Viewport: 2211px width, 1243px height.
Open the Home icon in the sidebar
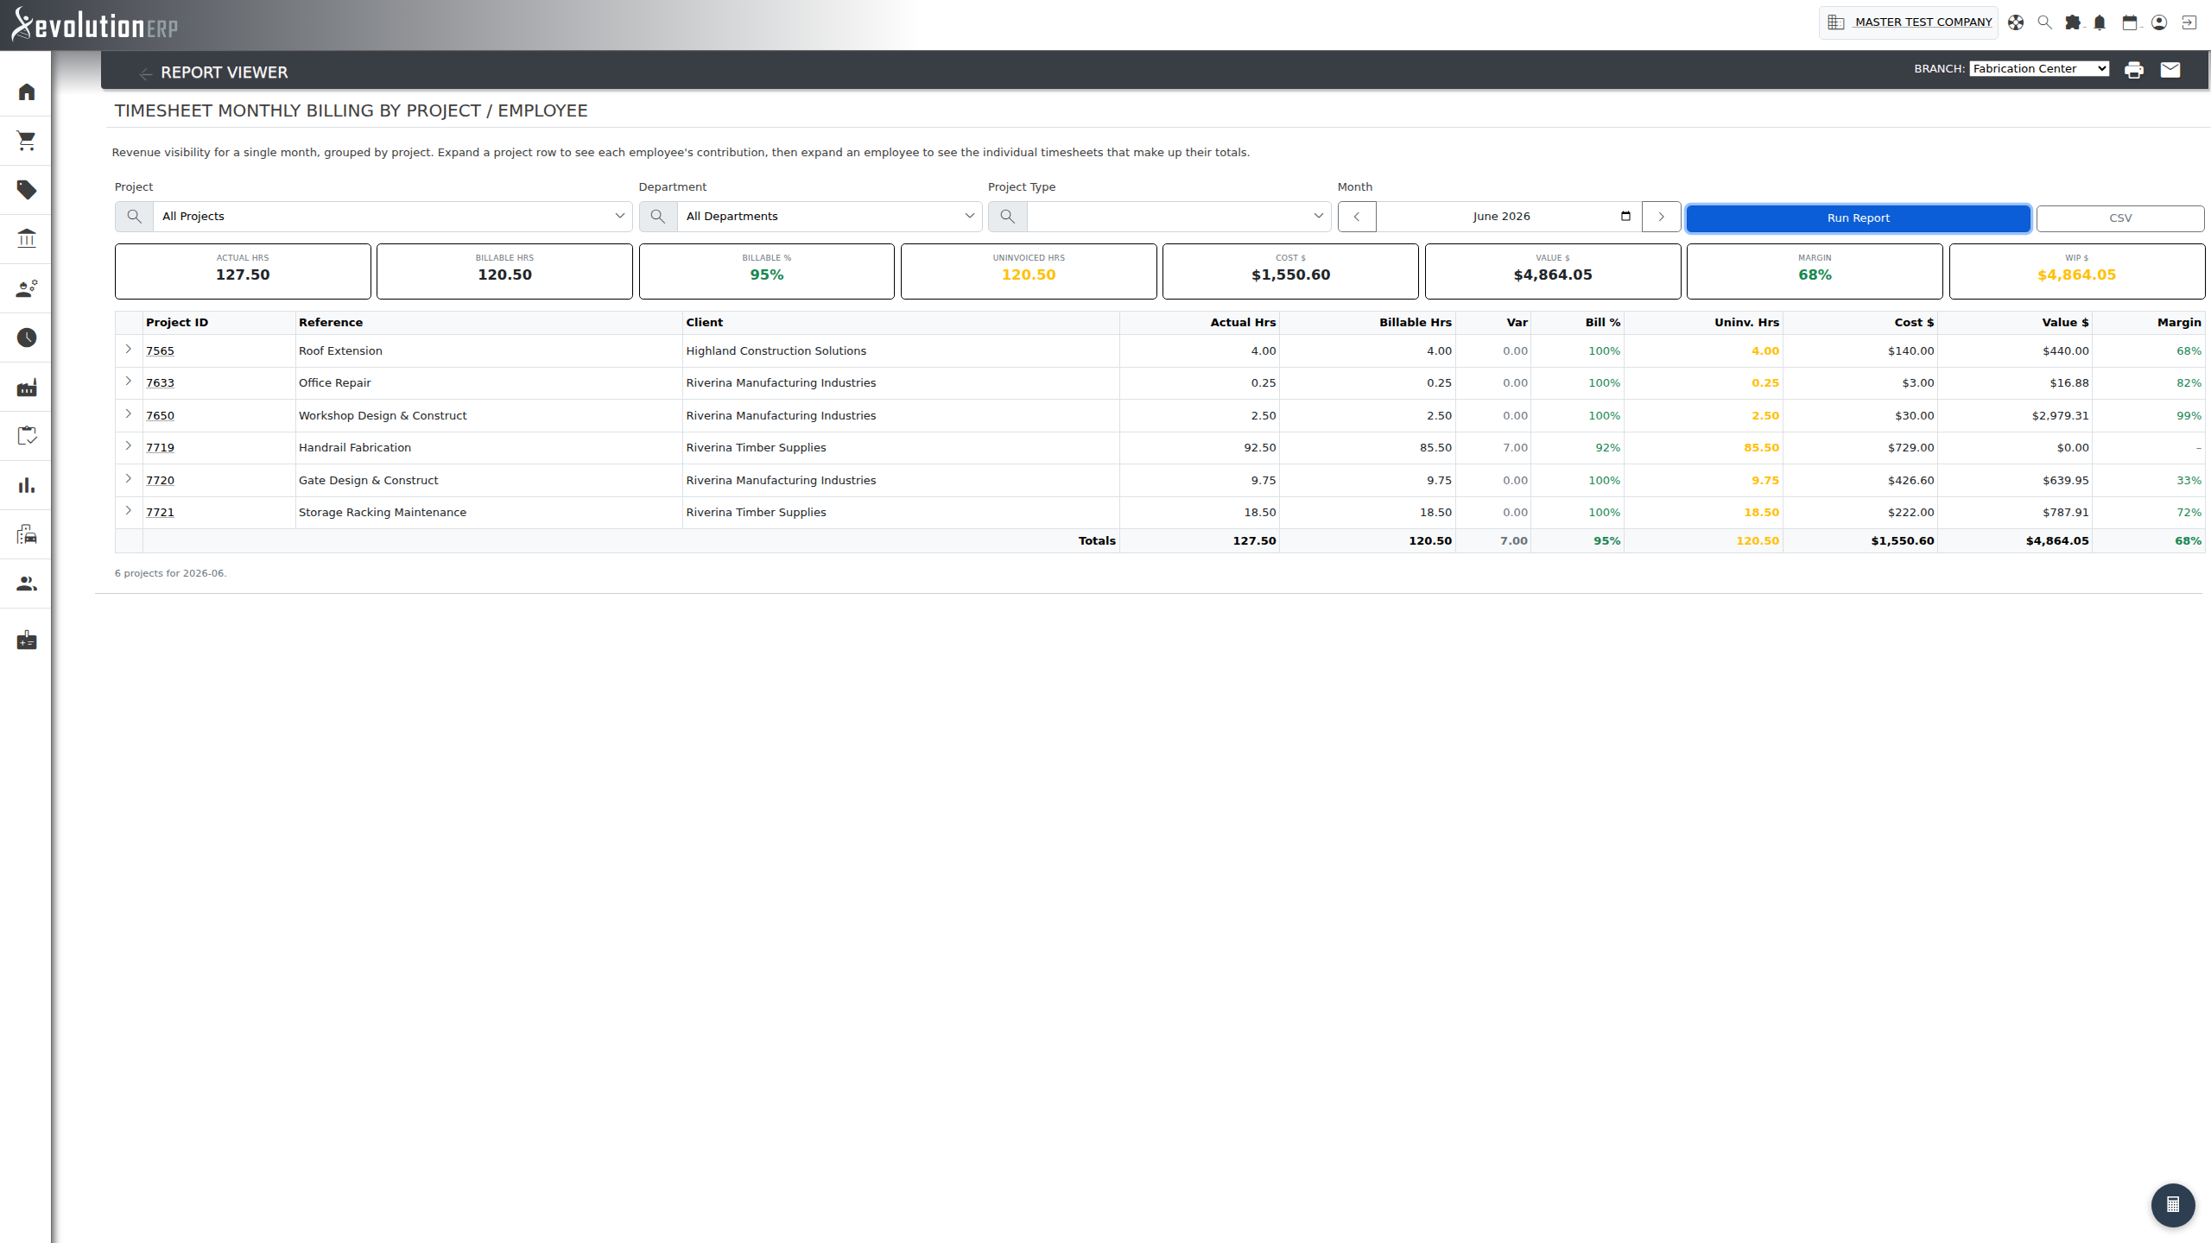27,91
